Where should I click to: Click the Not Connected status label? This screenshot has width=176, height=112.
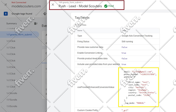19,2
